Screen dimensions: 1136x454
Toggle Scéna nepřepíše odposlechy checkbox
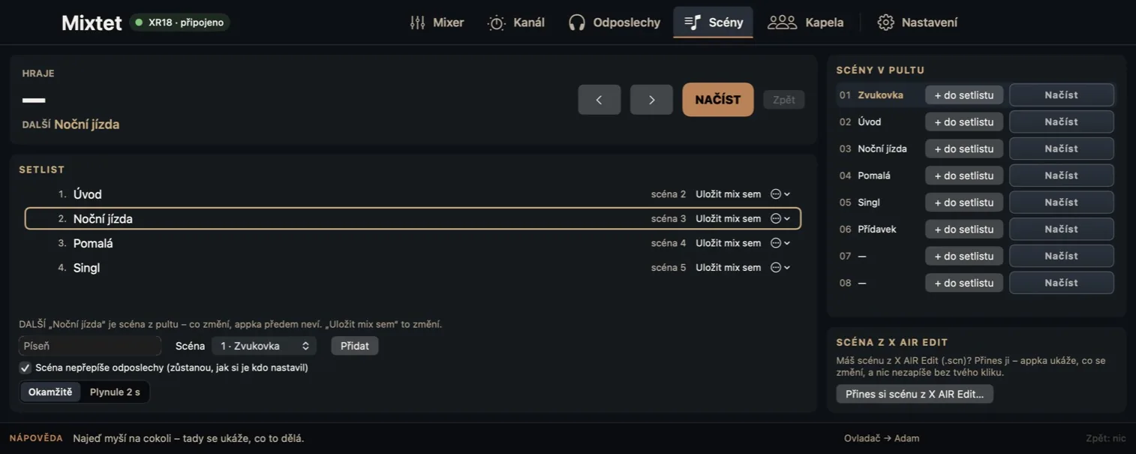[x=25, y=368]
